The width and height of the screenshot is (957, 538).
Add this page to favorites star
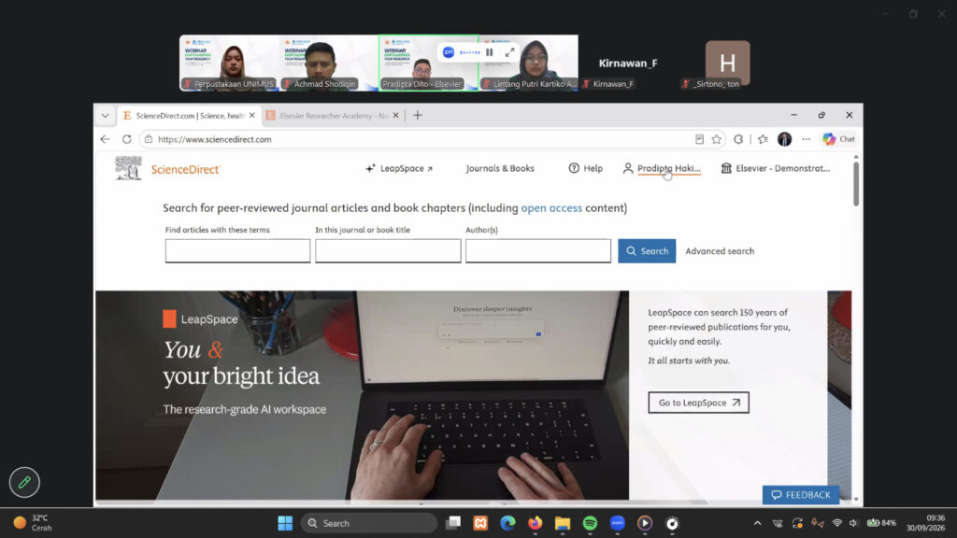click(717, 139)
